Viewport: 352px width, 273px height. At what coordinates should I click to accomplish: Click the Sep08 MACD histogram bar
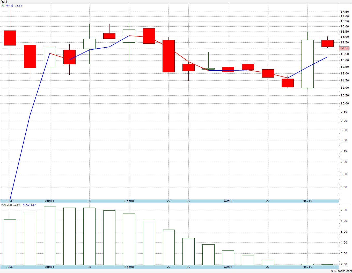pos(129,239)
